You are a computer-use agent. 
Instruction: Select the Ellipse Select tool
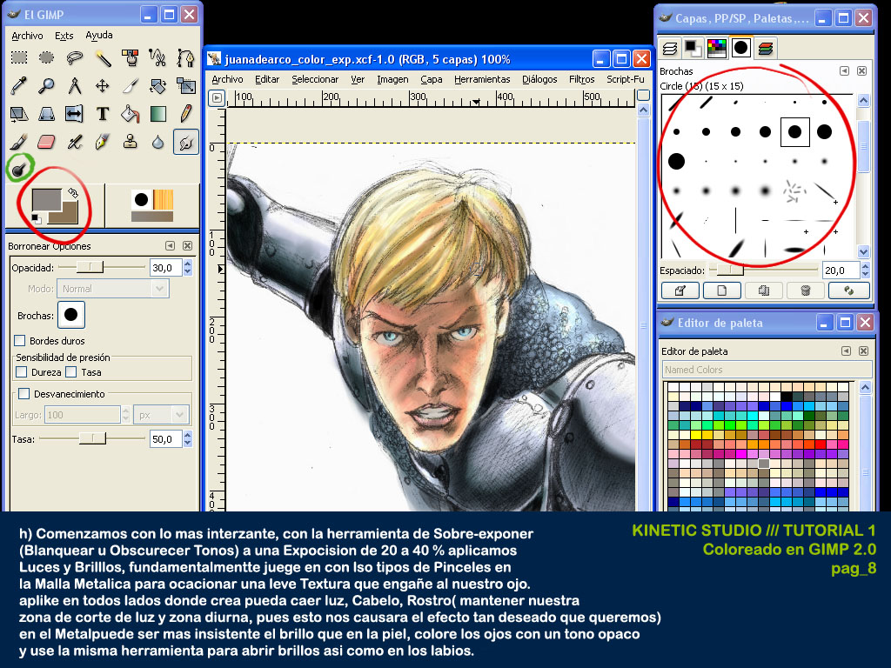coord(47,57)
